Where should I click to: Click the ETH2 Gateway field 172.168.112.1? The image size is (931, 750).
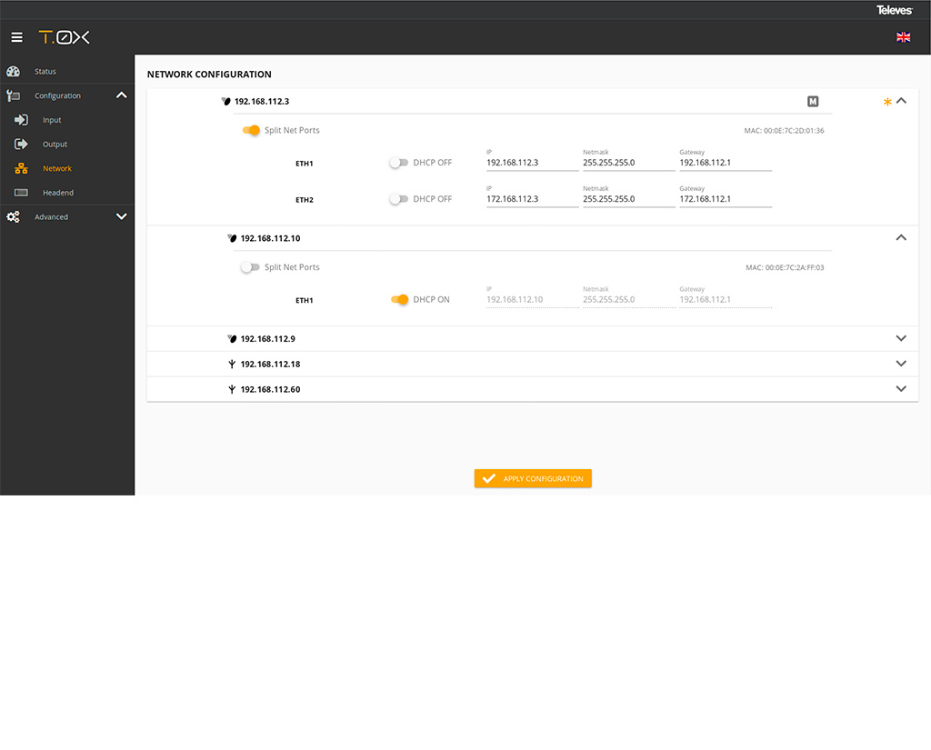[725, 199]
